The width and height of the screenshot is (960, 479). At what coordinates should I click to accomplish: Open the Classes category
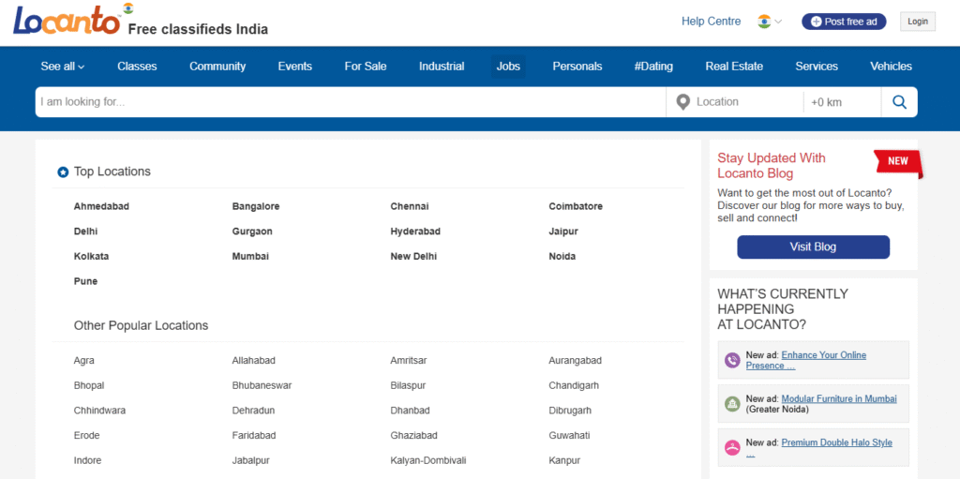coord(137,67)
